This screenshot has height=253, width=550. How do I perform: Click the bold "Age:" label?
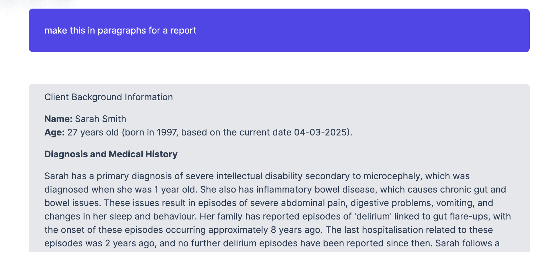click(x=54, y=132)
